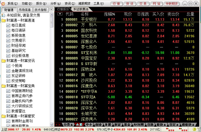This screenshot has width=201, height=132.
Task: Select the 平安银行 stock row name
Action: [x=89, y=19]
